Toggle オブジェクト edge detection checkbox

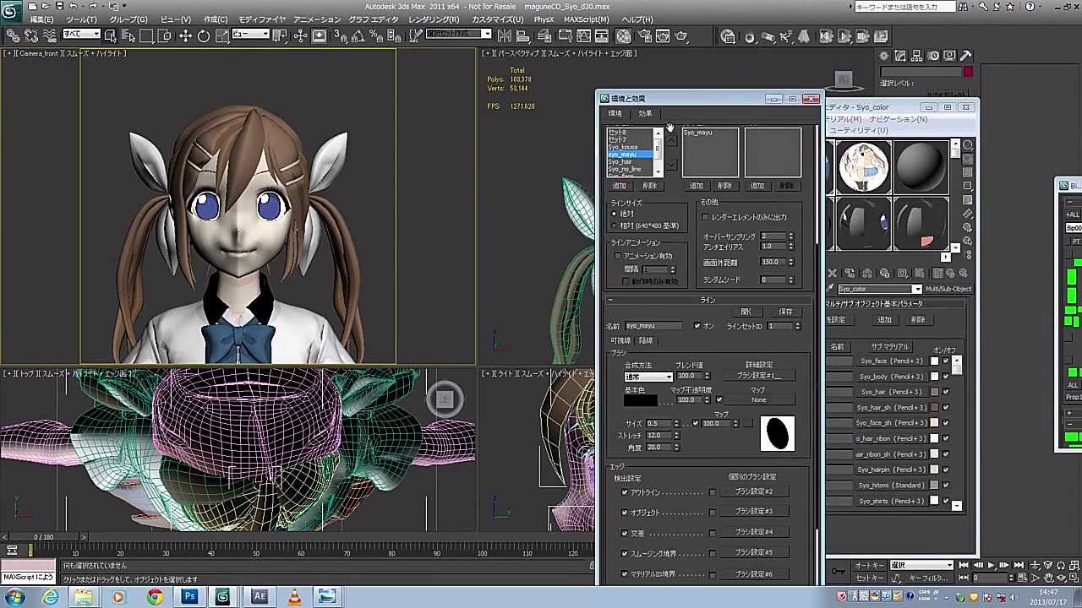(x=625, y=513)
